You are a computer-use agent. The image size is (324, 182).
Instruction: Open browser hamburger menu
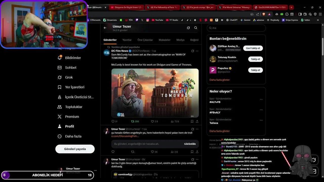coord(320,14)
